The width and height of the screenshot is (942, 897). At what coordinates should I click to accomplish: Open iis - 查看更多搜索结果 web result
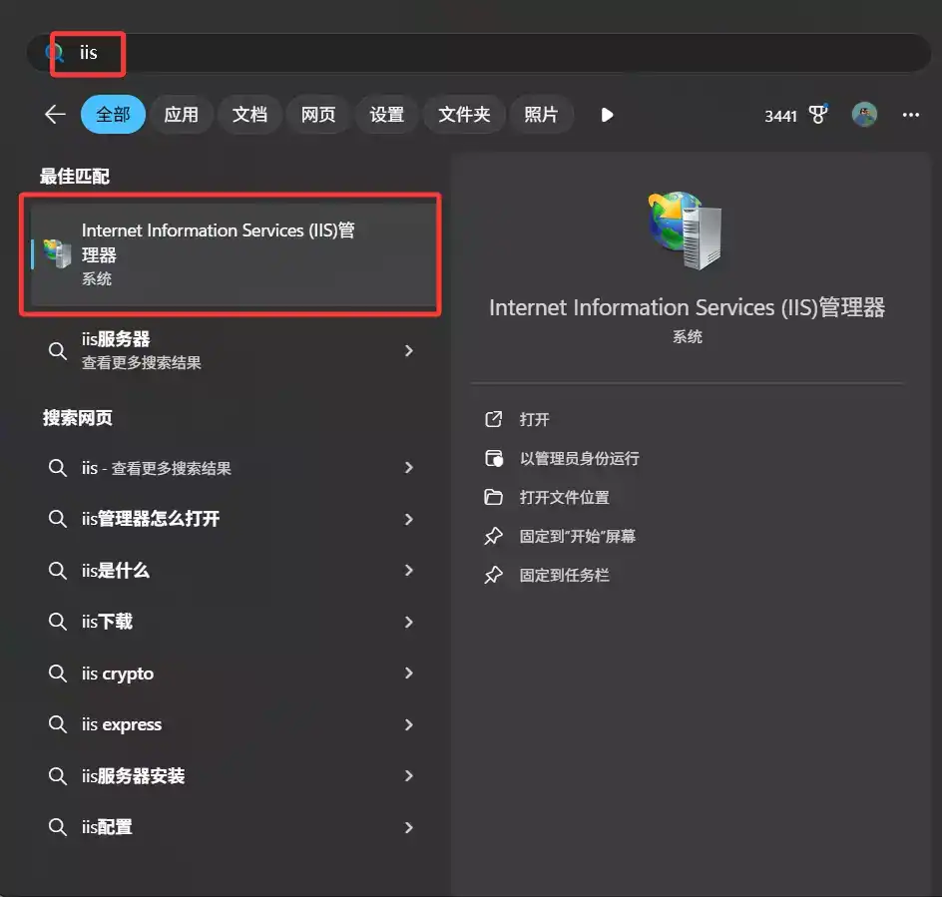234,467
